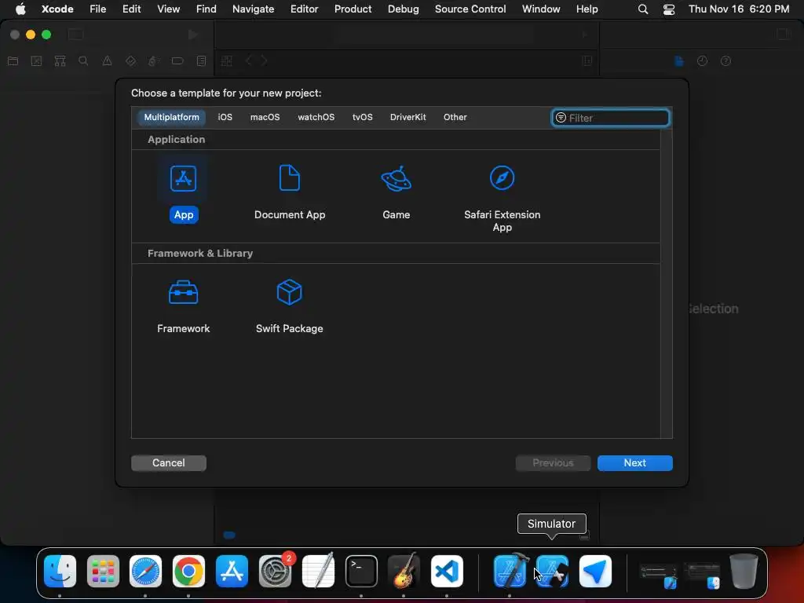Open TextEdit from the Dock
Viewport: 804px width, 603px height.
coord(318,571)
